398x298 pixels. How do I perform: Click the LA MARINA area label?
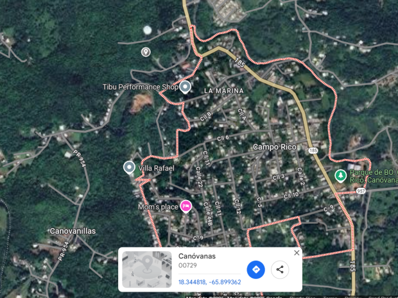224,91
